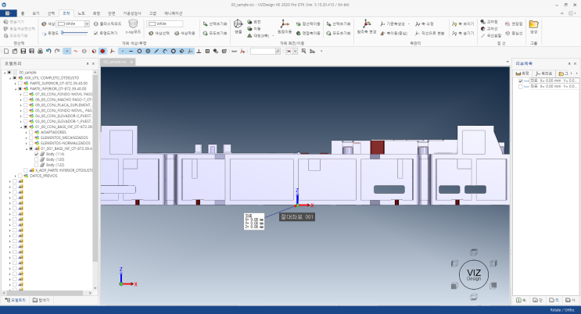
Task: Click the 축 보이기 button
Action: click(x=463, y=23)
